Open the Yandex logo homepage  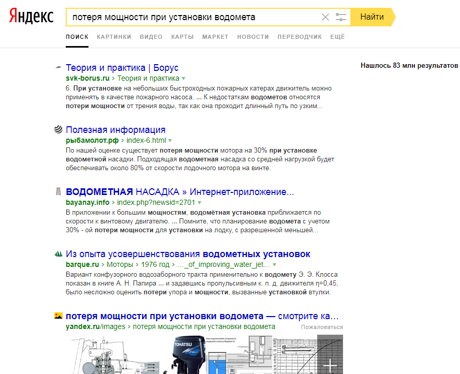click(x=31, y=16)
